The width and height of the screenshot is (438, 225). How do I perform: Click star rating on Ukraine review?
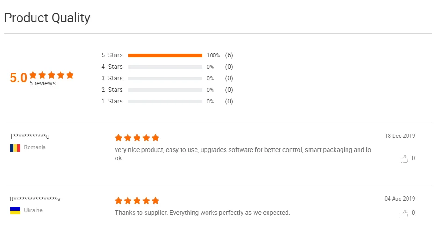coord(137,201)
